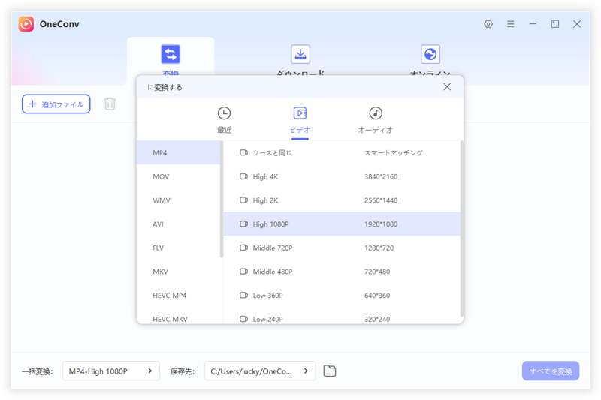This screenshot has width=601, height=400.
Task: Choose MKV format in list
Action: [x=178, y=272]
